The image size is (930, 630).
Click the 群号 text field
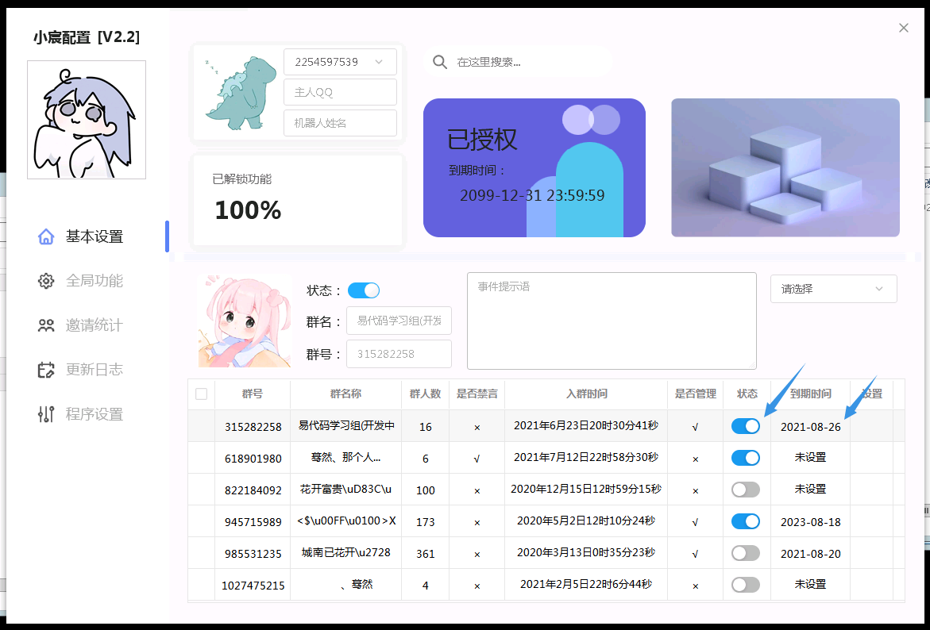point(399,354)
